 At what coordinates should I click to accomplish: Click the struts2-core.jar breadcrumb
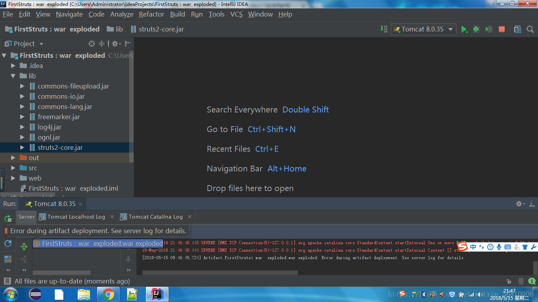pos(157,29)
